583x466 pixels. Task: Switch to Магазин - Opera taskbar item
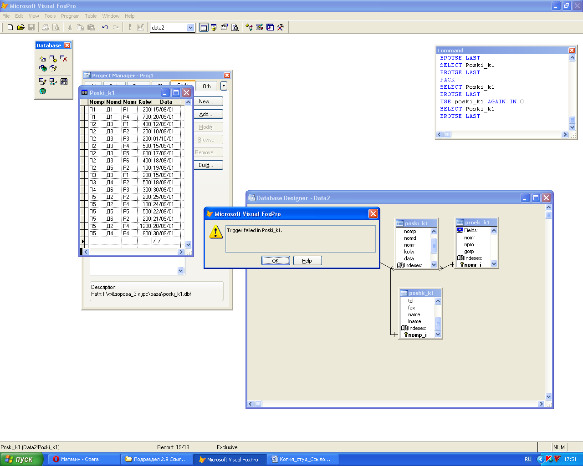[84, 459]
